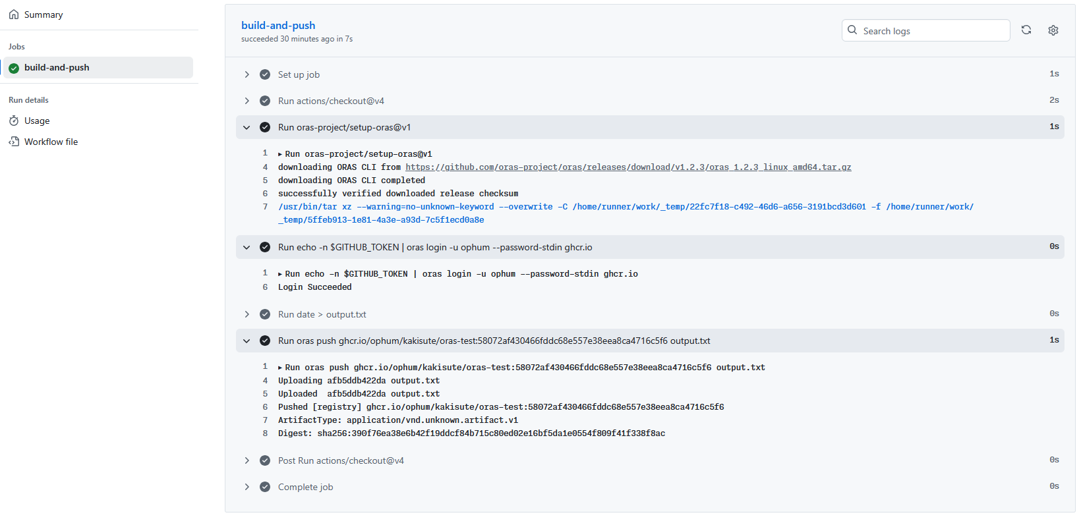Click the Summary home icon
This screenshot has width=1081, height=527.
tap(14, 14)
